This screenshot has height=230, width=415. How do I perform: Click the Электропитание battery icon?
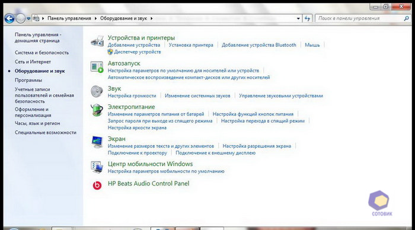(x=97, y=110)
